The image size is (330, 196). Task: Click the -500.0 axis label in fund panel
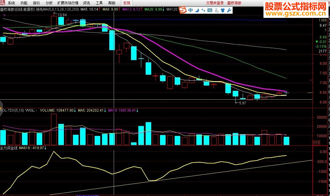coord(322,161)
